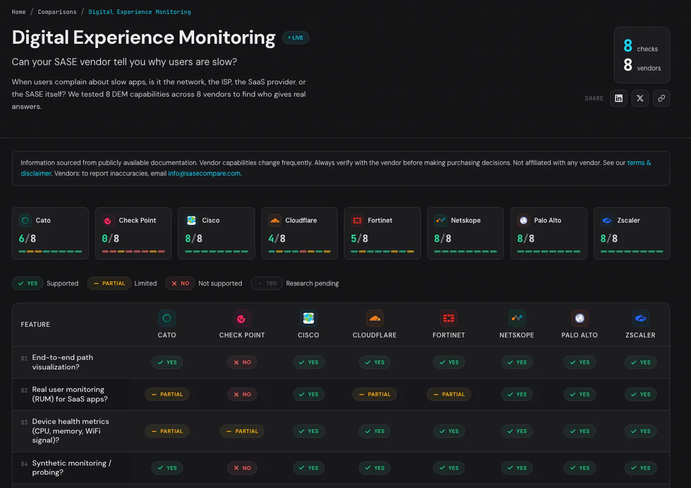Click Cato's PARTIAL badge for device health metrics
The image size is (691, 488).
click(x=167, y=431)
